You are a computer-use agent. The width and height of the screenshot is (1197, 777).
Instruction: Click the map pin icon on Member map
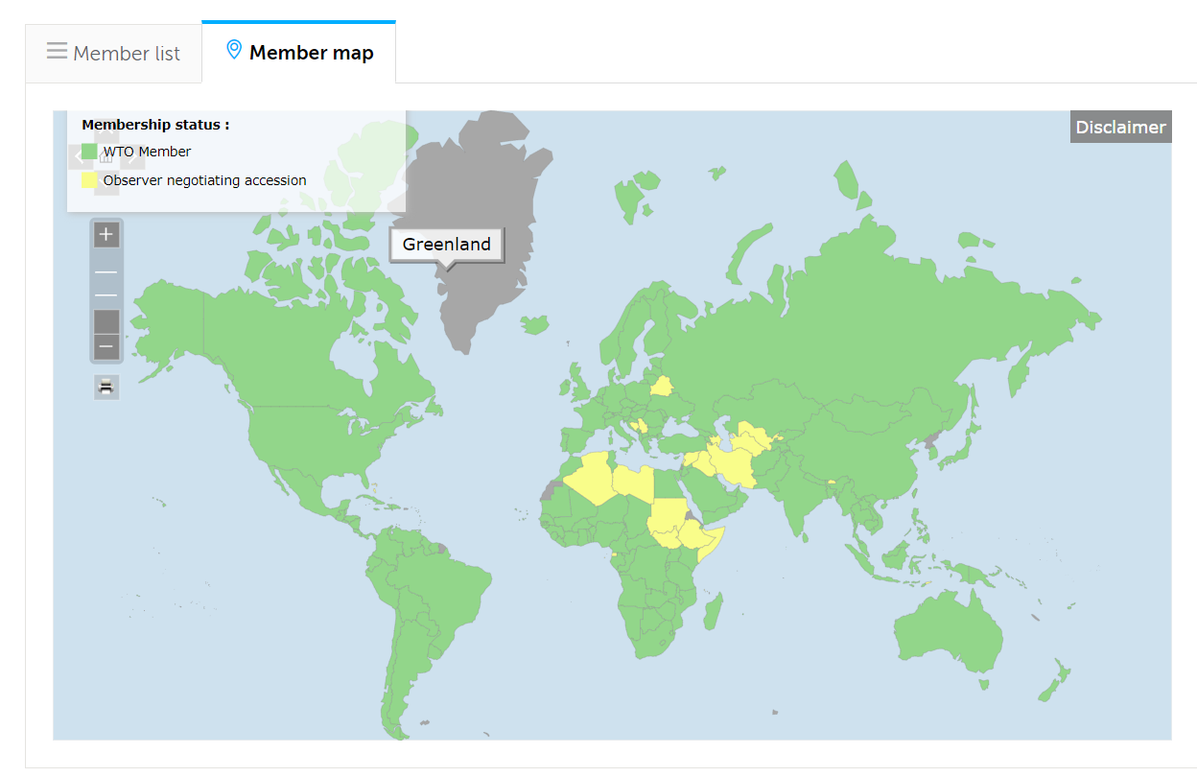pyautogui.click(x=233, y=50)
